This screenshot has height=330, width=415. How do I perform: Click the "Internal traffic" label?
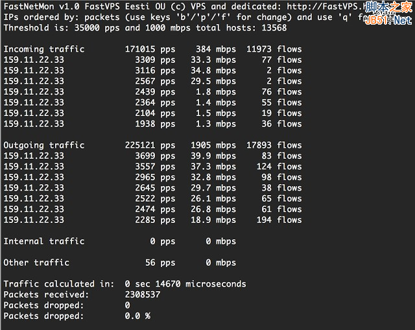[x=44, y=241]
